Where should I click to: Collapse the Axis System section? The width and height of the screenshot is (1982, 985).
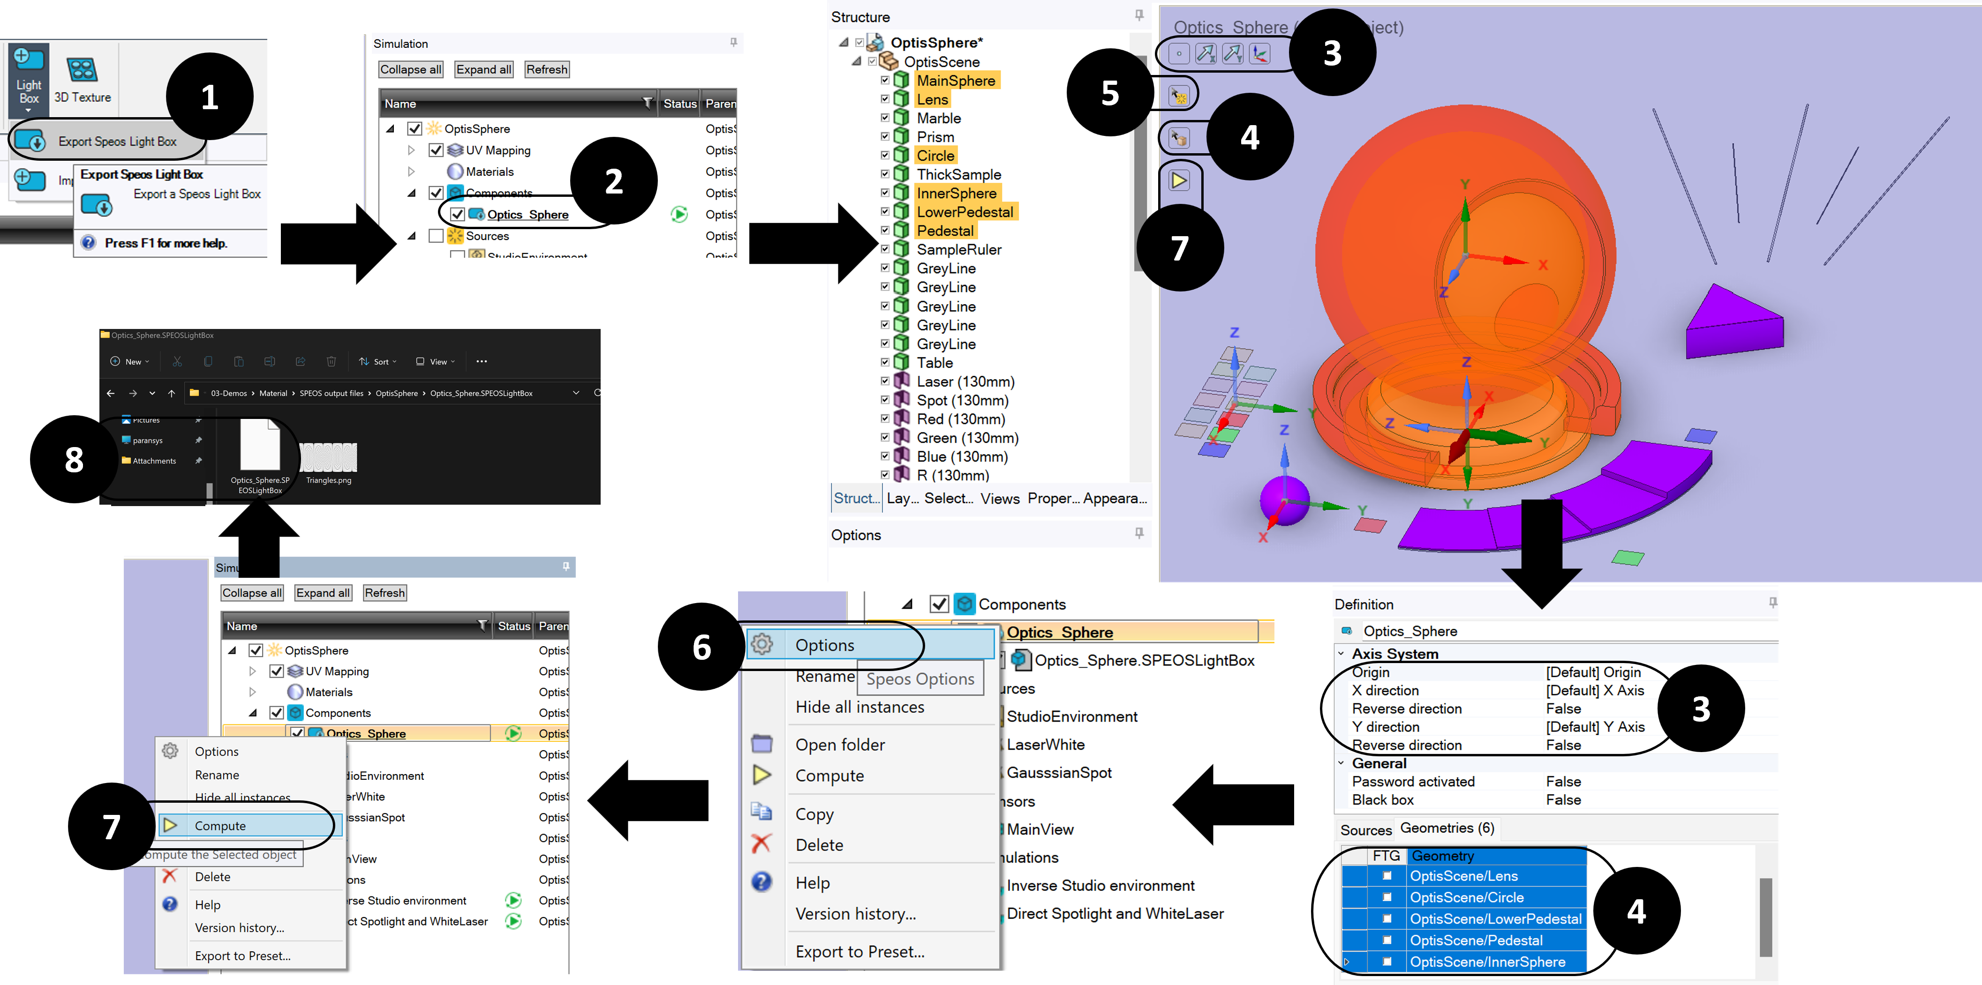click(1341, 654)
